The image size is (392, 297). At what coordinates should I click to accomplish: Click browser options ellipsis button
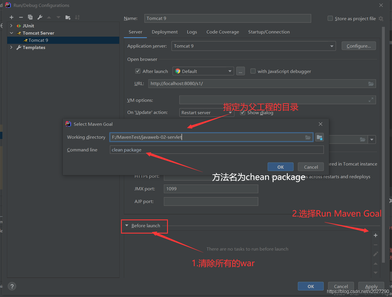pos(240,71)
